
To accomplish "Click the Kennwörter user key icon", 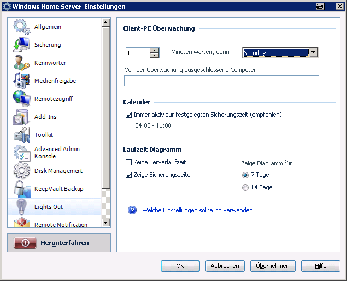I will pos(21,63).
